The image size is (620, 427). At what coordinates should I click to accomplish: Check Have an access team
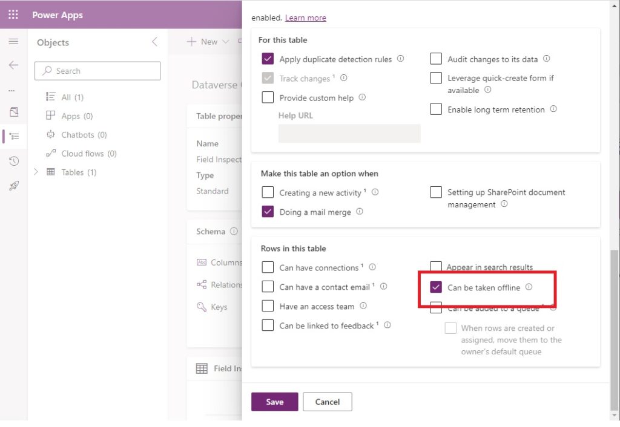click(268, 306)
